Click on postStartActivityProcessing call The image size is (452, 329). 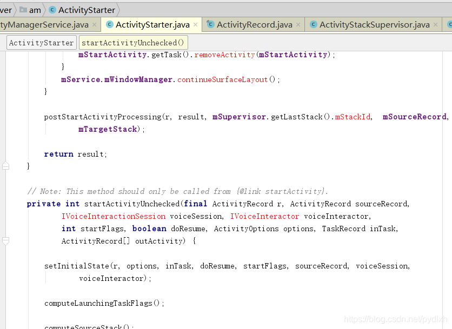tap(103, 117)
